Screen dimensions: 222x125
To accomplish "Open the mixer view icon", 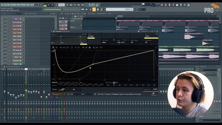I will pos(98,9).
